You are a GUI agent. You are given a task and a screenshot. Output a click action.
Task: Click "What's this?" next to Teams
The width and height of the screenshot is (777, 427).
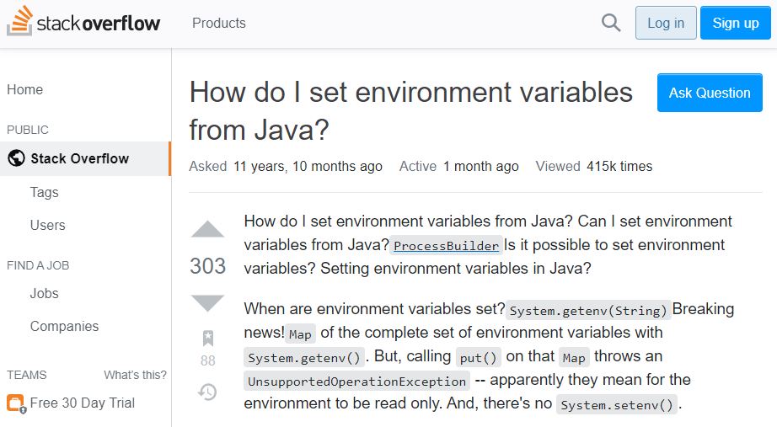135,375
